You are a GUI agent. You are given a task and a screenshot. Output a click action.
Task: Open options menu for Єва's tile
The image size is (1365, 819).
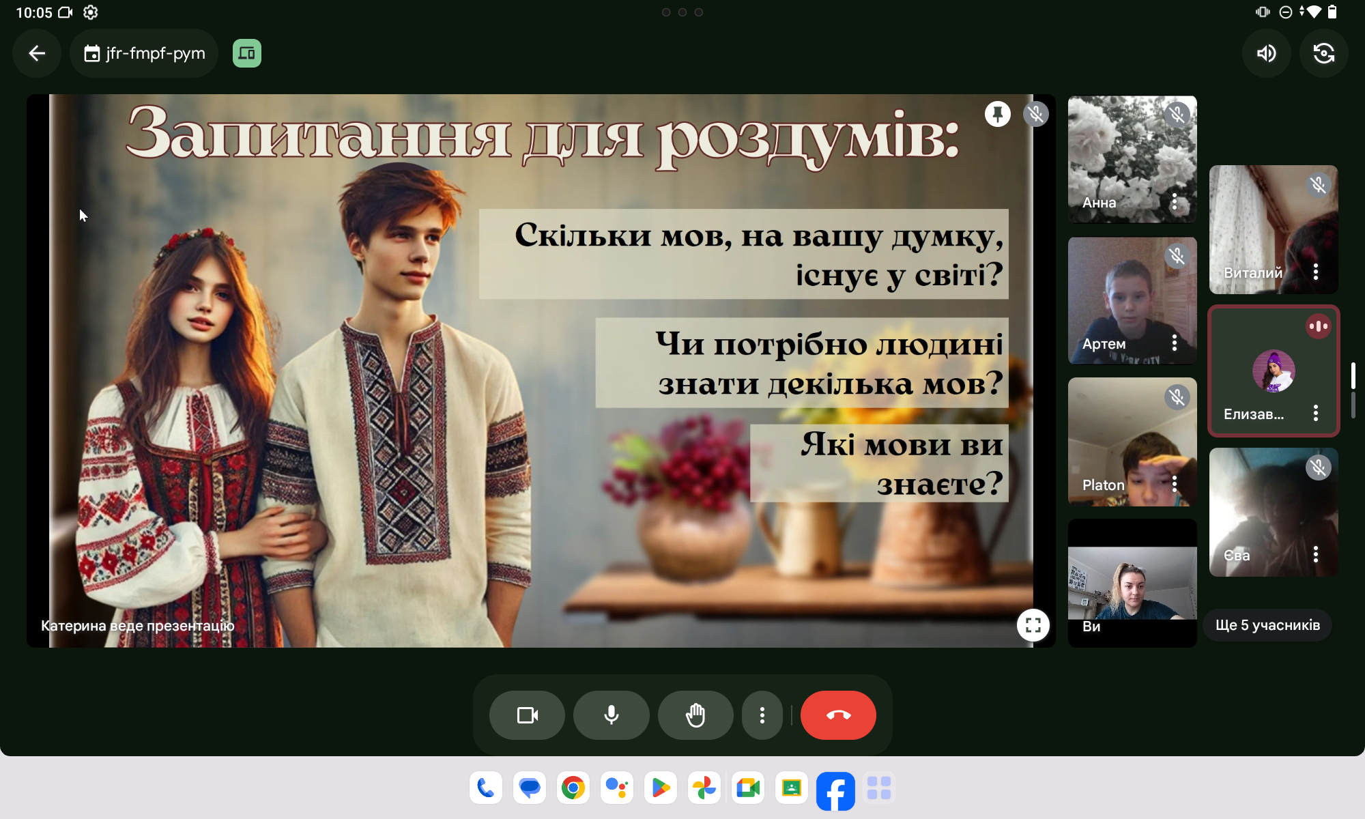[1315, 554]
